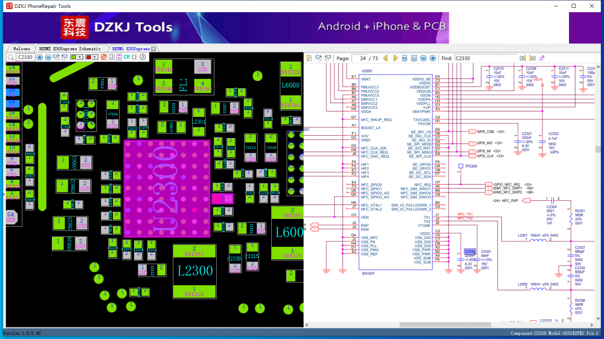The width and height of the screenshot is (604, 339).
Task: Zoom out on the PCB layout view
Action: pos(48,57)
